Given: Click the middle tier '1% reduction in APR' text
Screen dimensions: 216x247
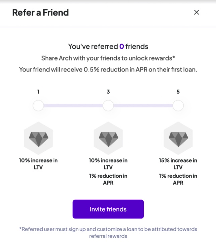Looking at the screenshot, I should pos(108,179).
